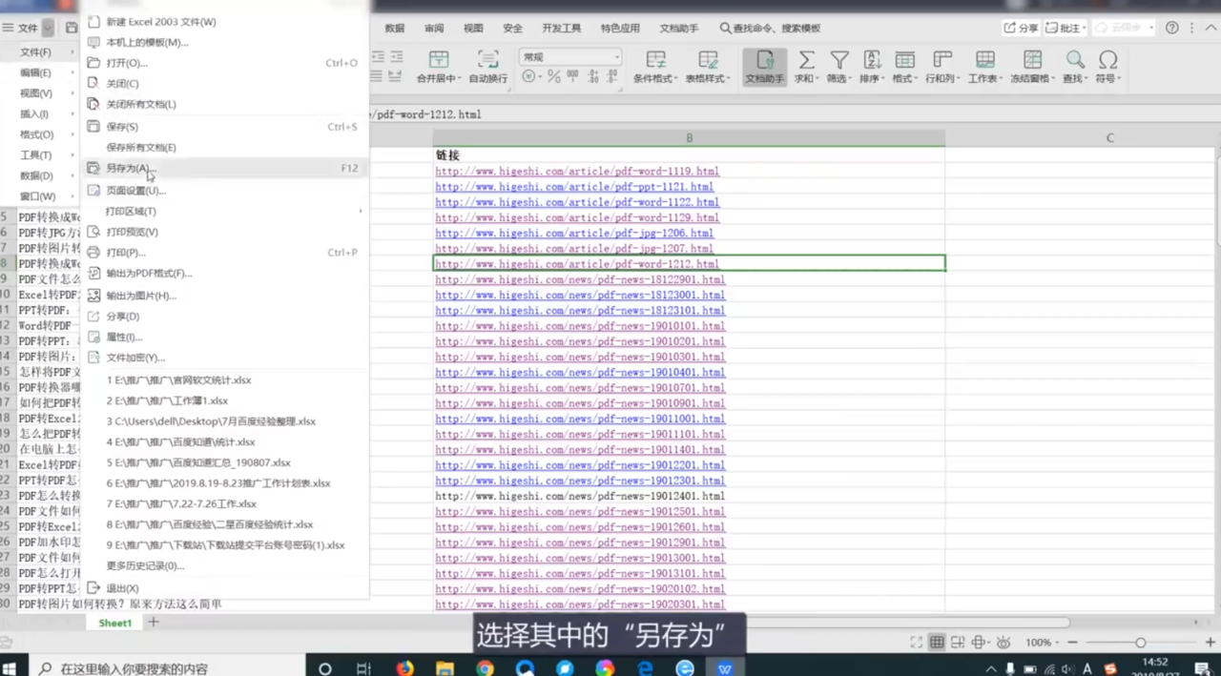Click 退出(X) at menu bottom

[224, 589]
